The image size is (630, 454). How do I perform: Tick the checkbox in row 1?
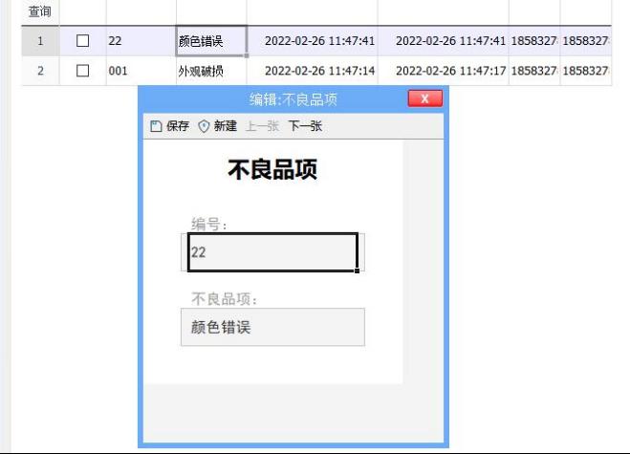pyautogui.click(x=83, y=40)
